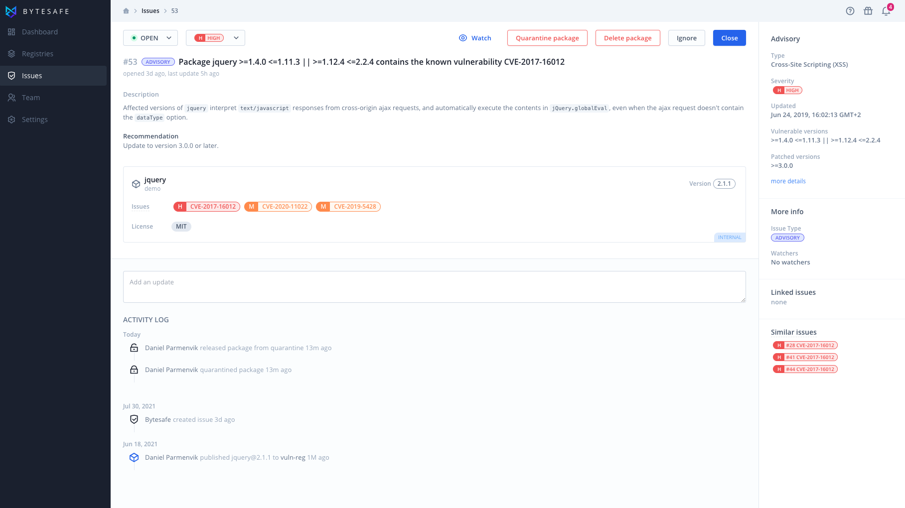This screenshot has width=905, height=508.
Task: Click the Settings gear icon
Action: [11, 120]
